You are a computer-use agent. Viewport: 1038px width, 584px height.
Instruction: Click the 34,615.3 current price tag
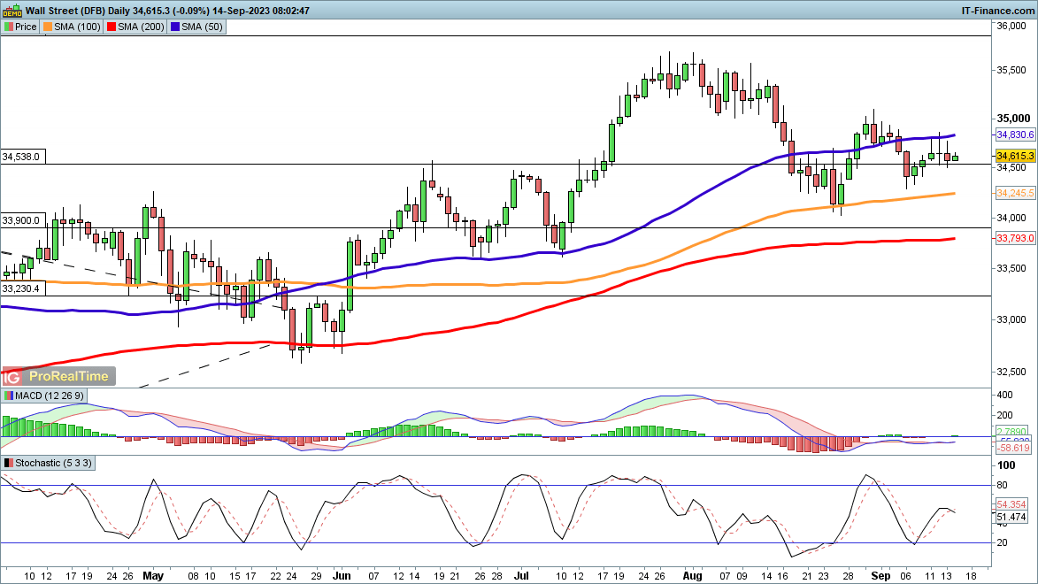tap(1015, 156)
